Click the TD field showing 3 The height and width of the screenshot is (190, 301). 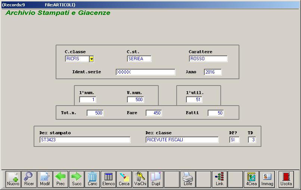pos(252,140)
